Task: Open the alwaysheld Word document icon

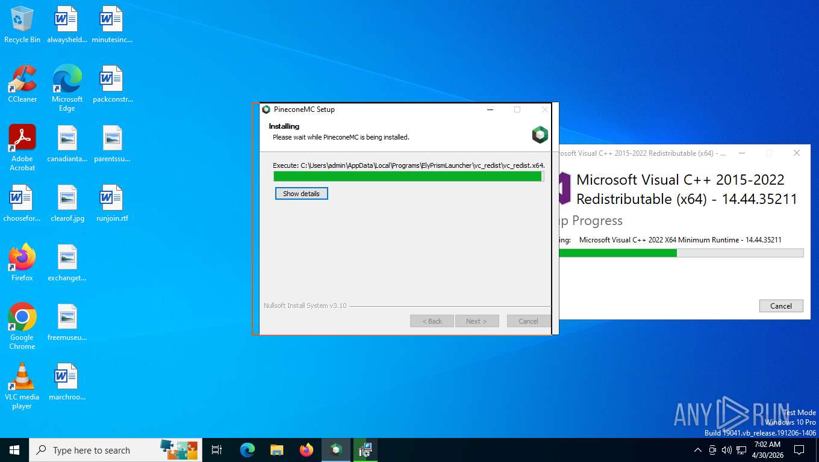Action: tap(67, 25)
